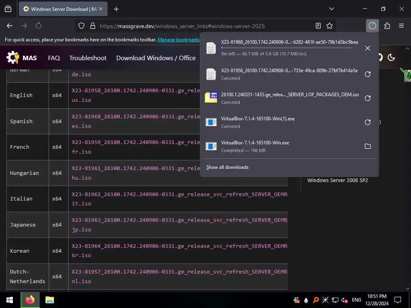Screen dimensions: 411x308
Task: Click the Firefox taskbar icon
Action: coord(30,300)
